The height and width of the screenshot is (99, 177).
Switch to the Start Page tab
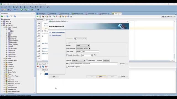[41, 14]
